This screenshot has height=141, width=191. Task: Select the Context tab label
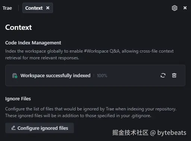[34, 8]
